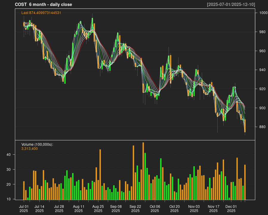Click the COST 6 month chart title

pyautogui.click(x=43, y=4)
